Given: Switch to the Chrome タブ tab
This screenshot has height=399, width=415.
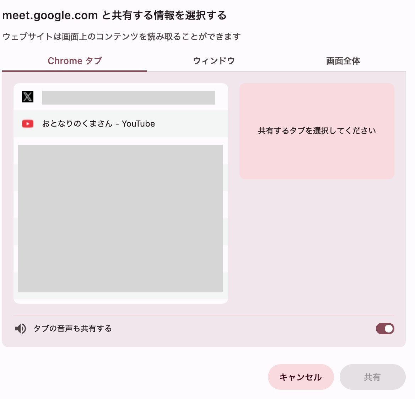Looking at the screenshot, I should pyautogui.click(x=75, y=61).
